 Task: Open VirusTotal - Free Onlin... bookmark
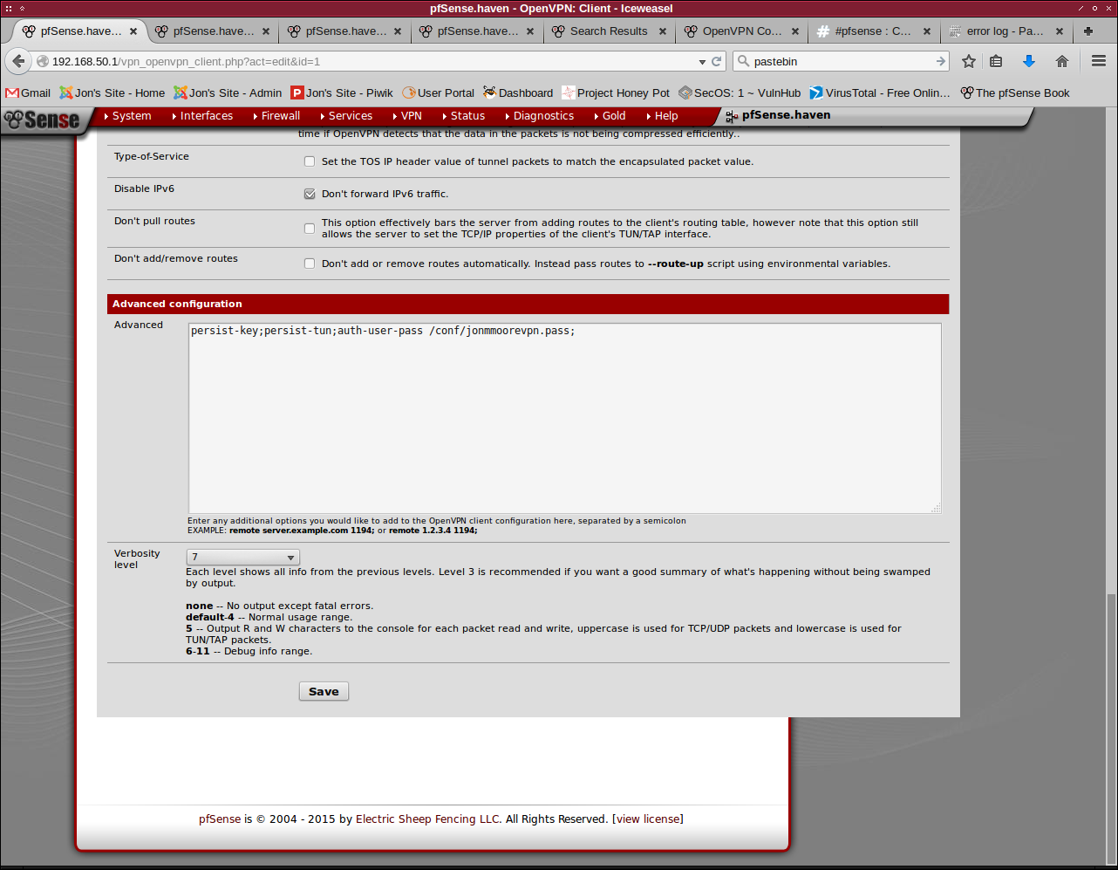(x=880, y=92)
